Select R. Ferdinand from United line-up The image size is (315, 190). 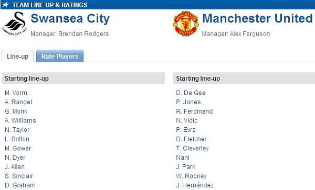coord(194,111)
